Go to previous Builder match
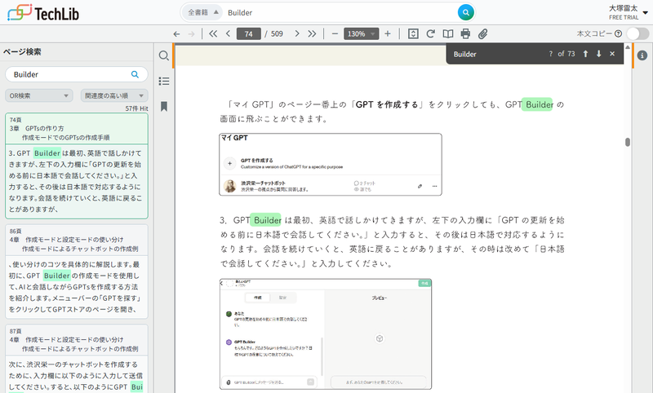Image resolution: width=653 pixels, height=393 pixels. tap(585, 54)
